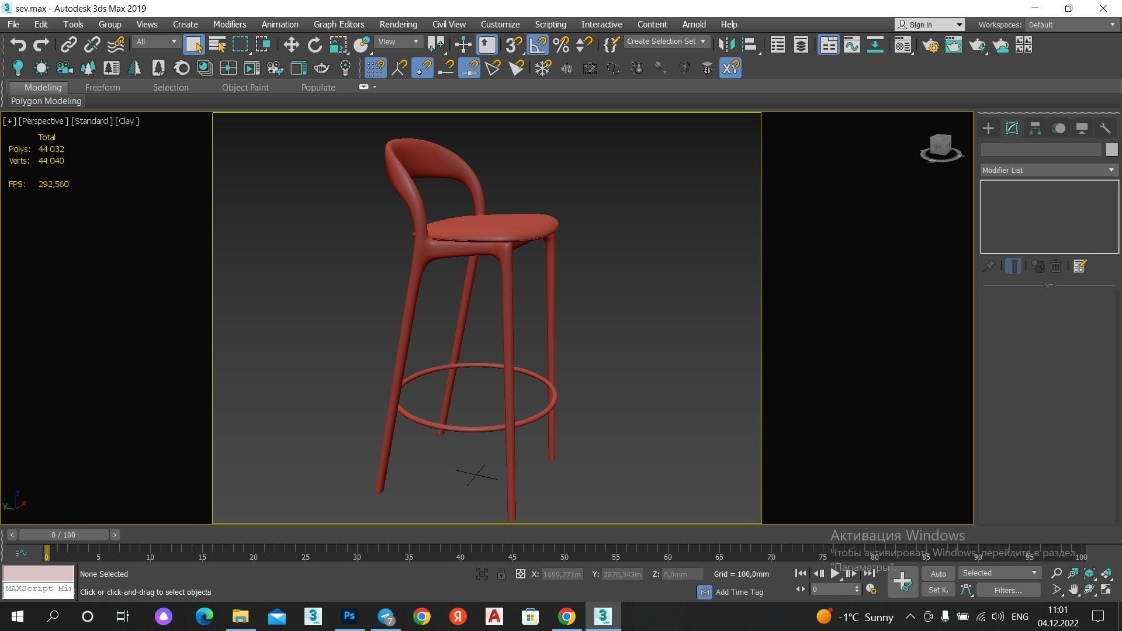Choose the Select and Rotate tool
Screen dimensions: 1122x631
314,45
